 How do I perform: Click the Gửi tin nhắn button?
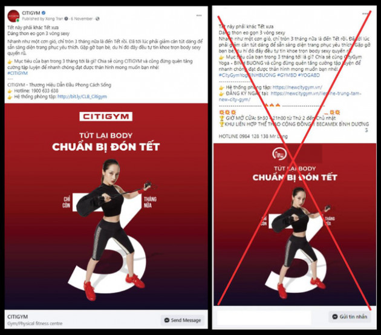point(350,316)
